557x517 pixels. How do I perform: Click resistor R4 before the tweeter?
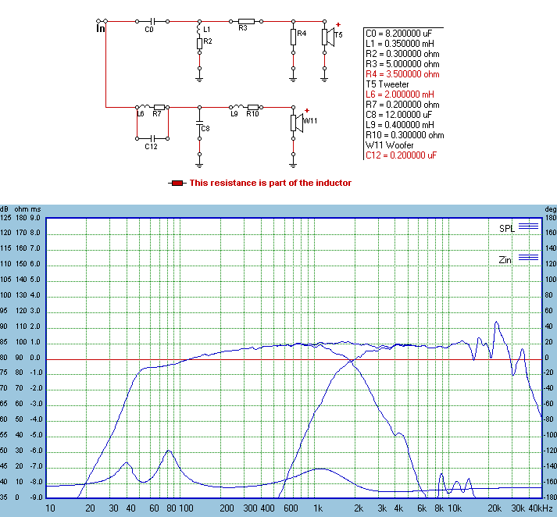pos(293,36)
